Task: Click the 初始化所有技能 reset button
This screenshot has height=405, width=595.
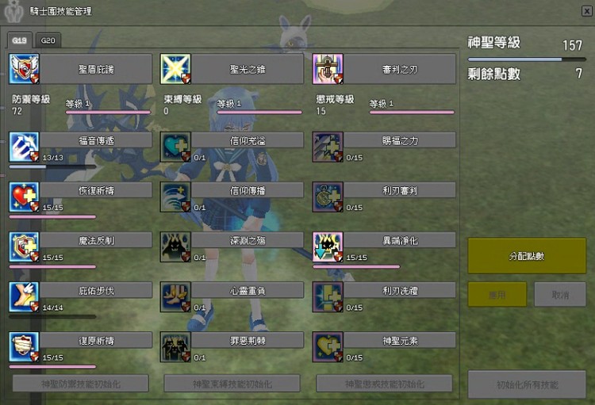Action: (x=527, y=384)
